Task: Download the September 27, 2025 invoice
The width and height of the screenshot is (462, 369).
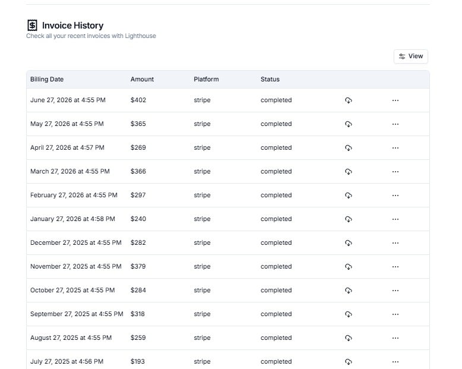Action: click(348, 314)
